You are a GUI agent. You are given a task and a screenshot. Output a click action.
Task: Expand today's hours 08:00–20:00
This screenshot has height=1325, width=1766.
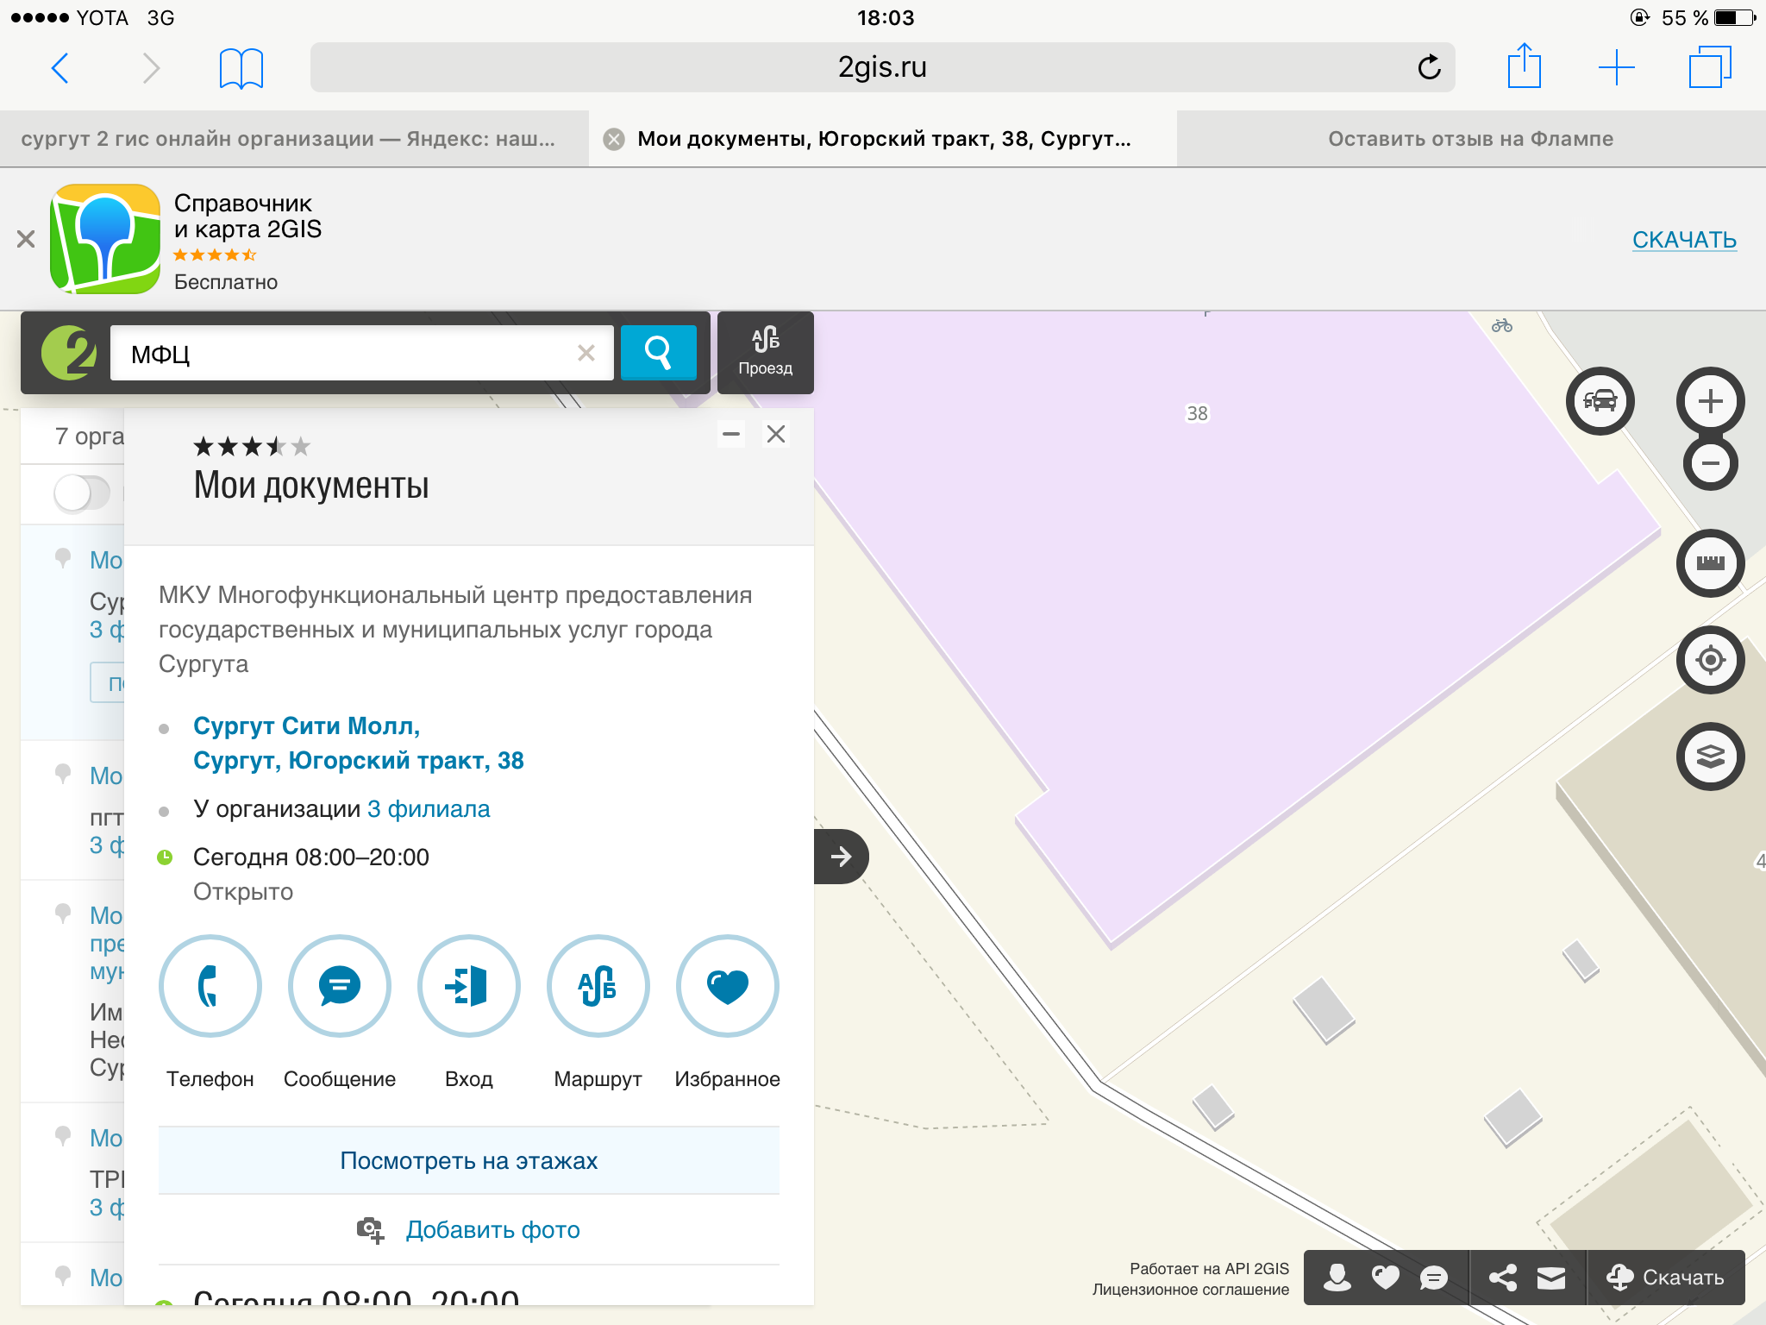point(310,857)
